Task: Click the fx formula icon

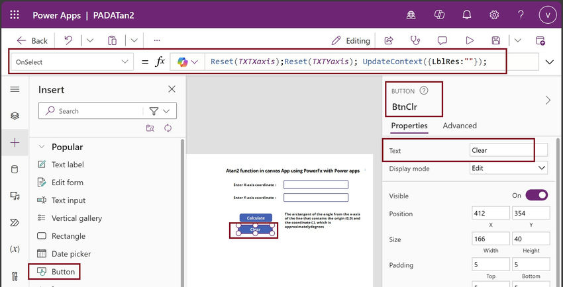Action: click(160, 61)
